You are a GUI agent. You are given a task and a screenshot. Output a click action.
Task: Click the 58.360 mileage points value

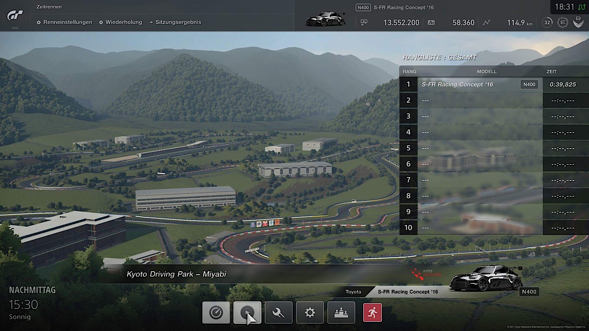point(463,23)
